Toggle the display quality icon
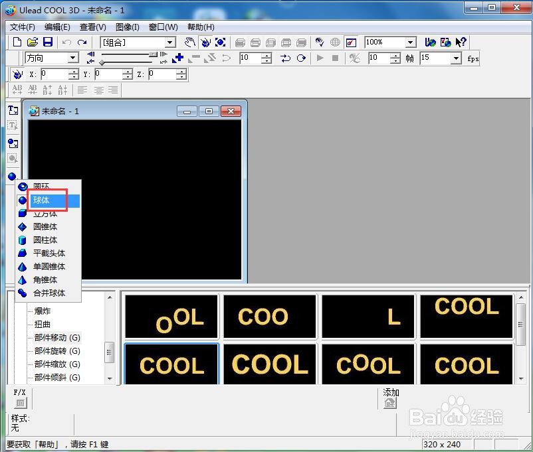533x452 pixels. click(320, 42)
